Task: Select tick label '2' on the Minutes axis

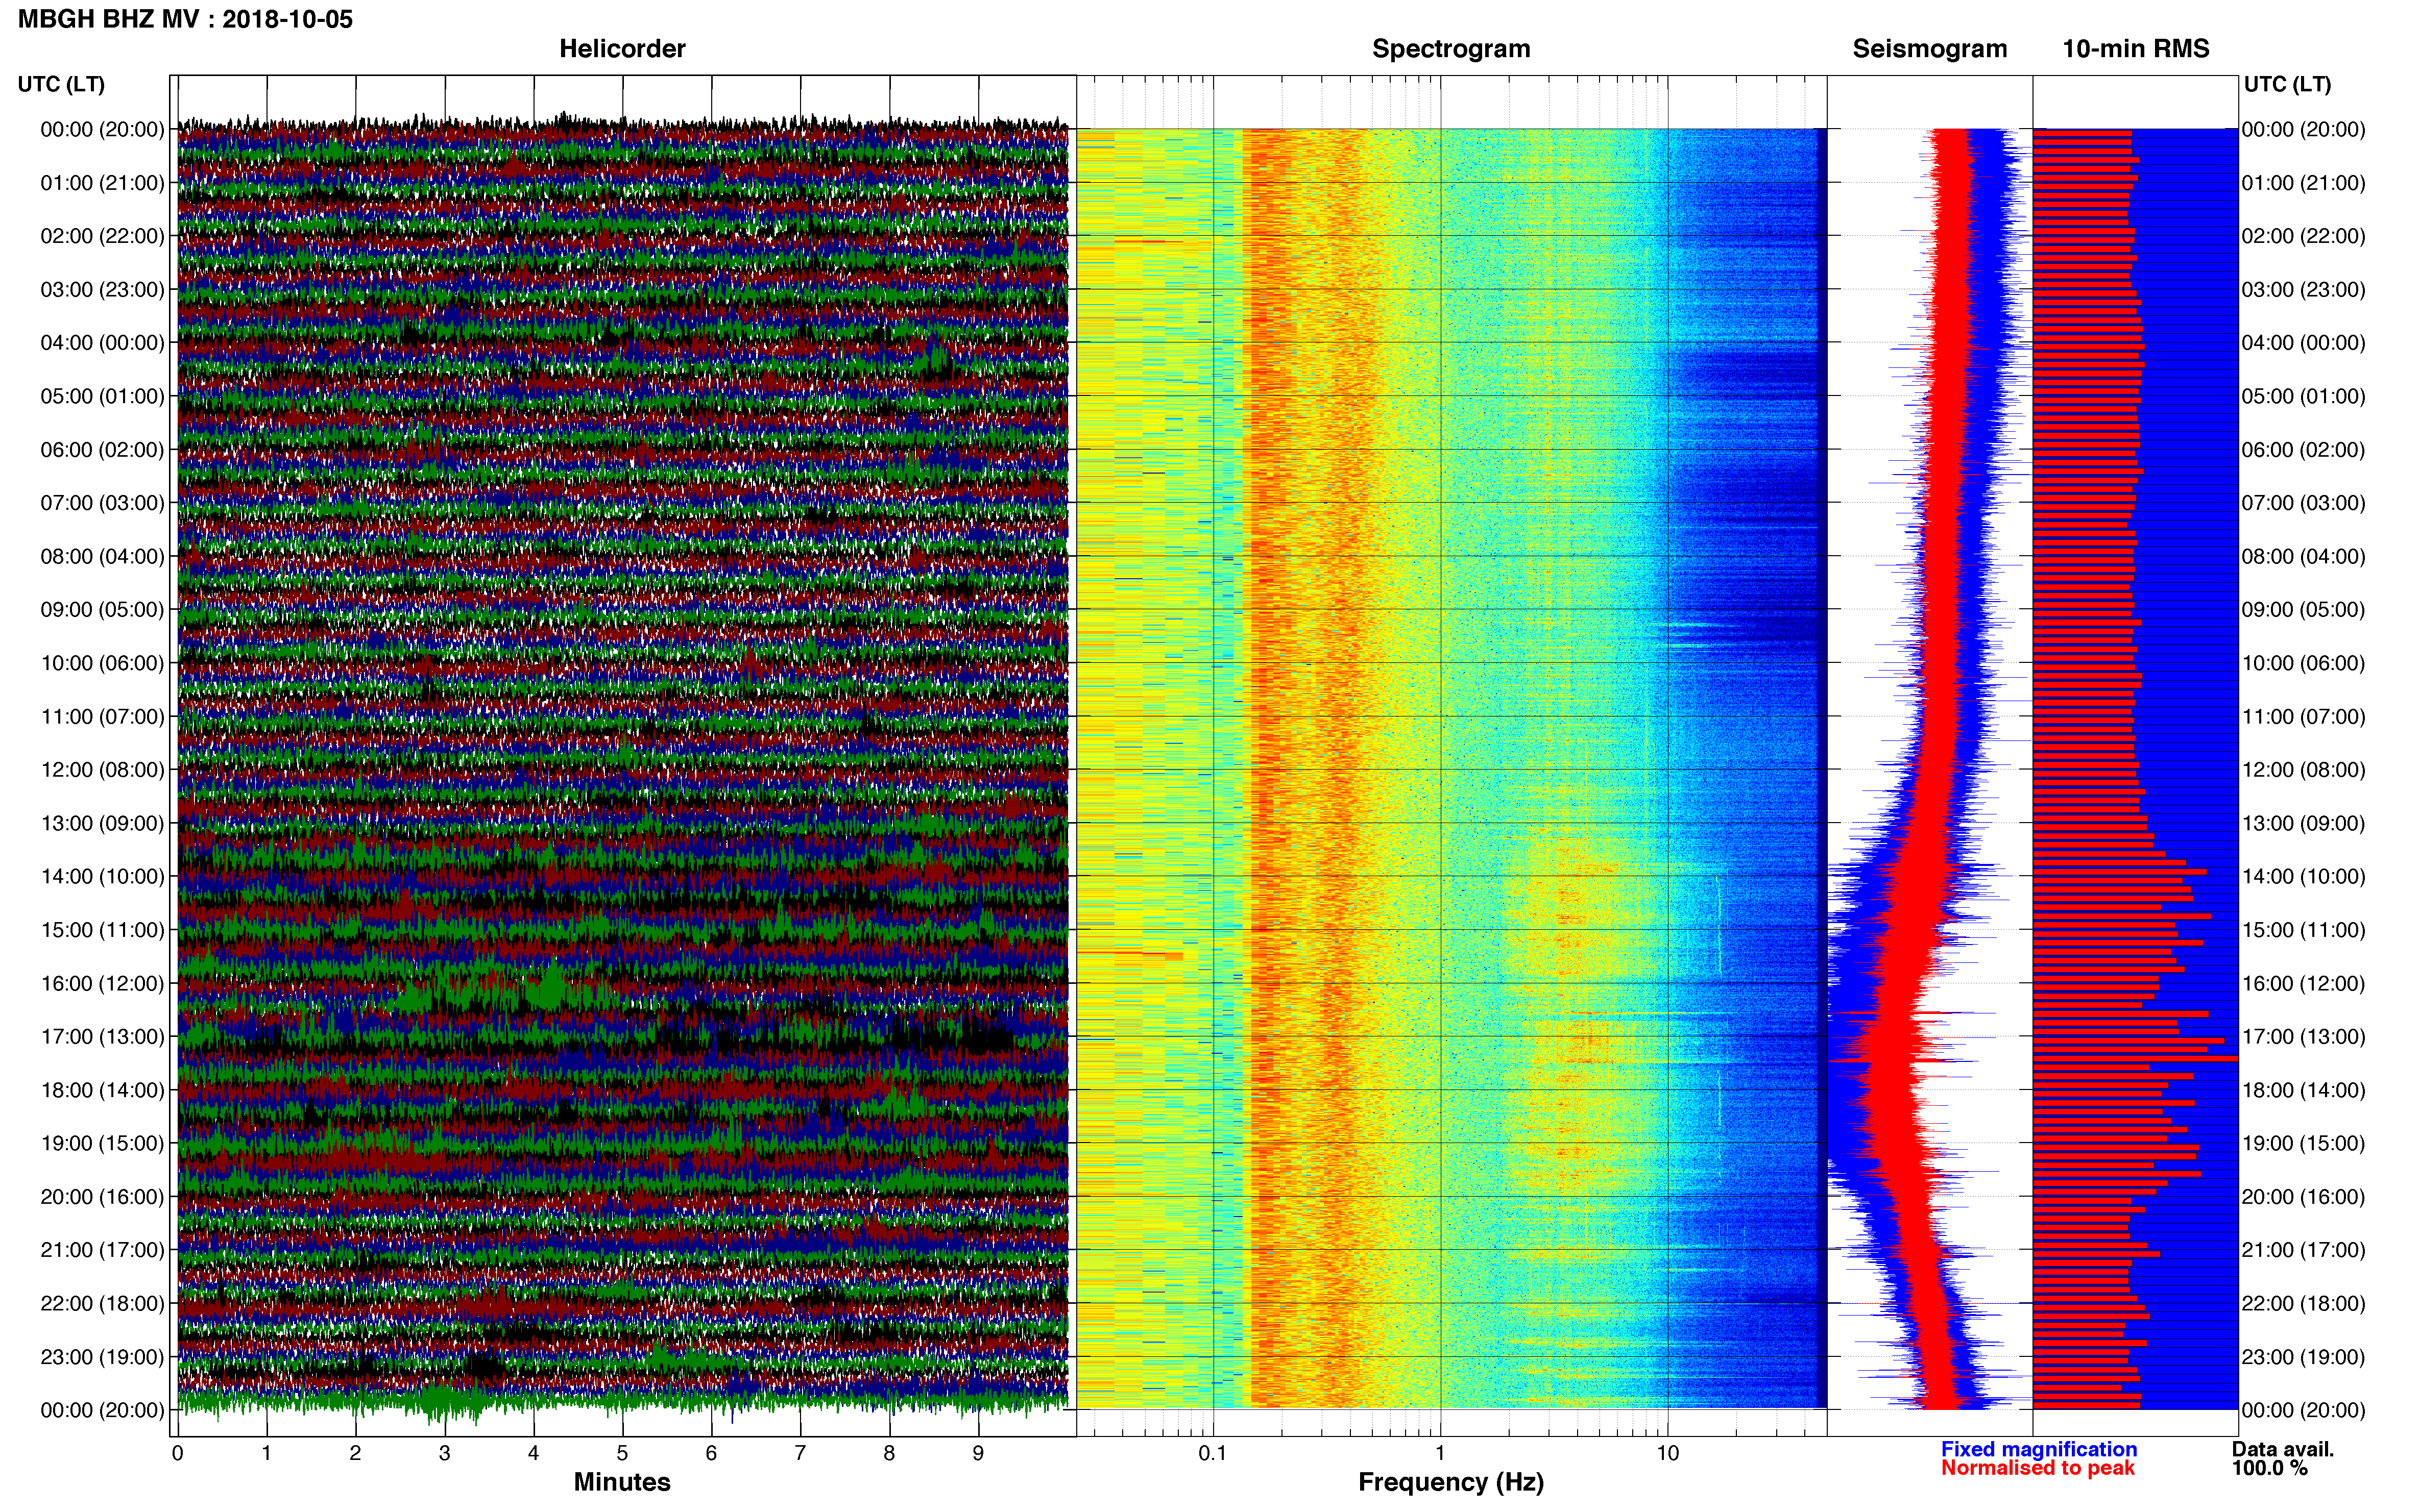Action: (x=355, y=1454)
